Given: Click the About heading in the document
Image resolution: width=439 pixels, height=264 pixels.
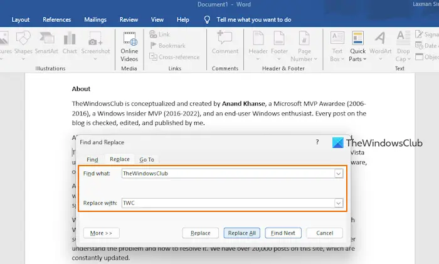Looking at the screenshot, I should click(81, 89).
